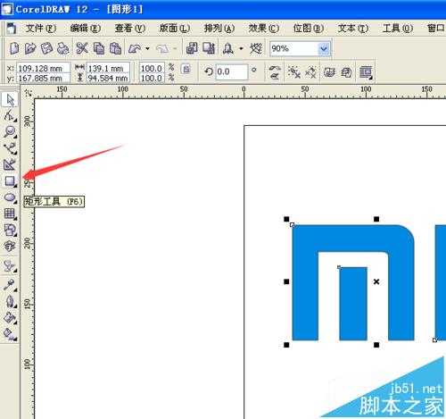The height and width of the screenshot is (419, 446).
Task: Toggle the non-proportional scaling lock
Action: click(186, 69)
